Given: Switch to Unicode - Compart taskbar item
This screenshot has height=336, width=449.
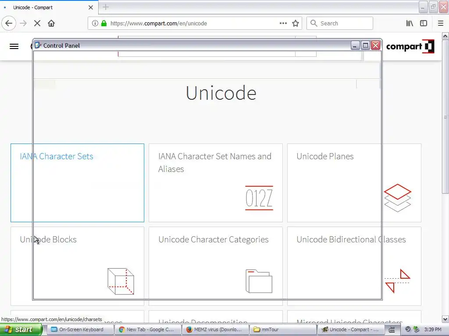Looking at the screenshot, I should click(350, 329).
